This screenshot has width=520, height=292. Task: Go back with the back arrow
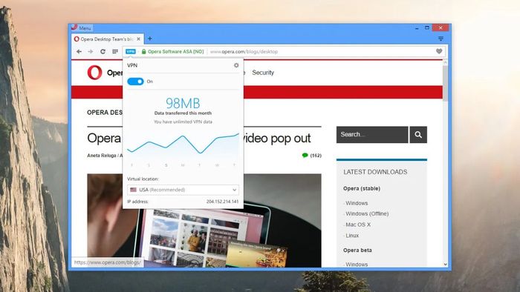point(79,52)
